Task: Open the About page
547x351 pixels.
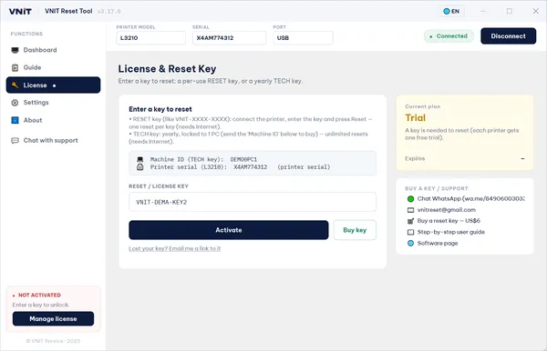Action: [x=53, y=120]
